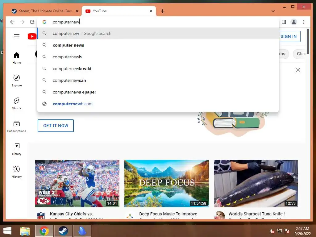Click the browser forward arrow

point(22,22)
